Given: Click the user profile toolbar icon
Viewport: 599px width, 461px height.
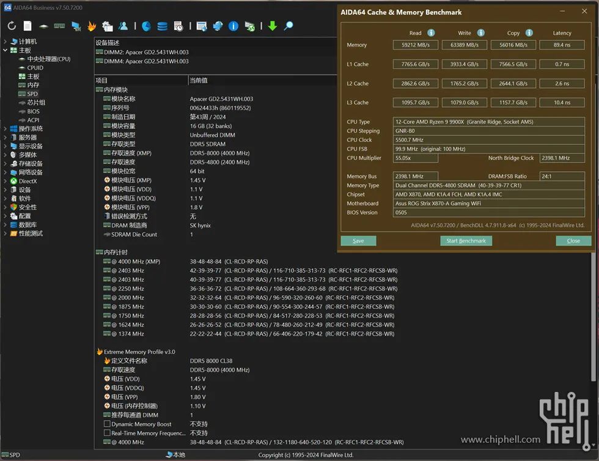Looking at the screenshot, I should 123,26.
